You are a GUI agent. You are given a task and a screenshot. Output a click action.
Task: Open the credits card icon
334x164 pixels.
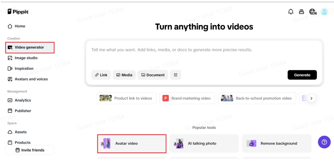coord(301,12)
